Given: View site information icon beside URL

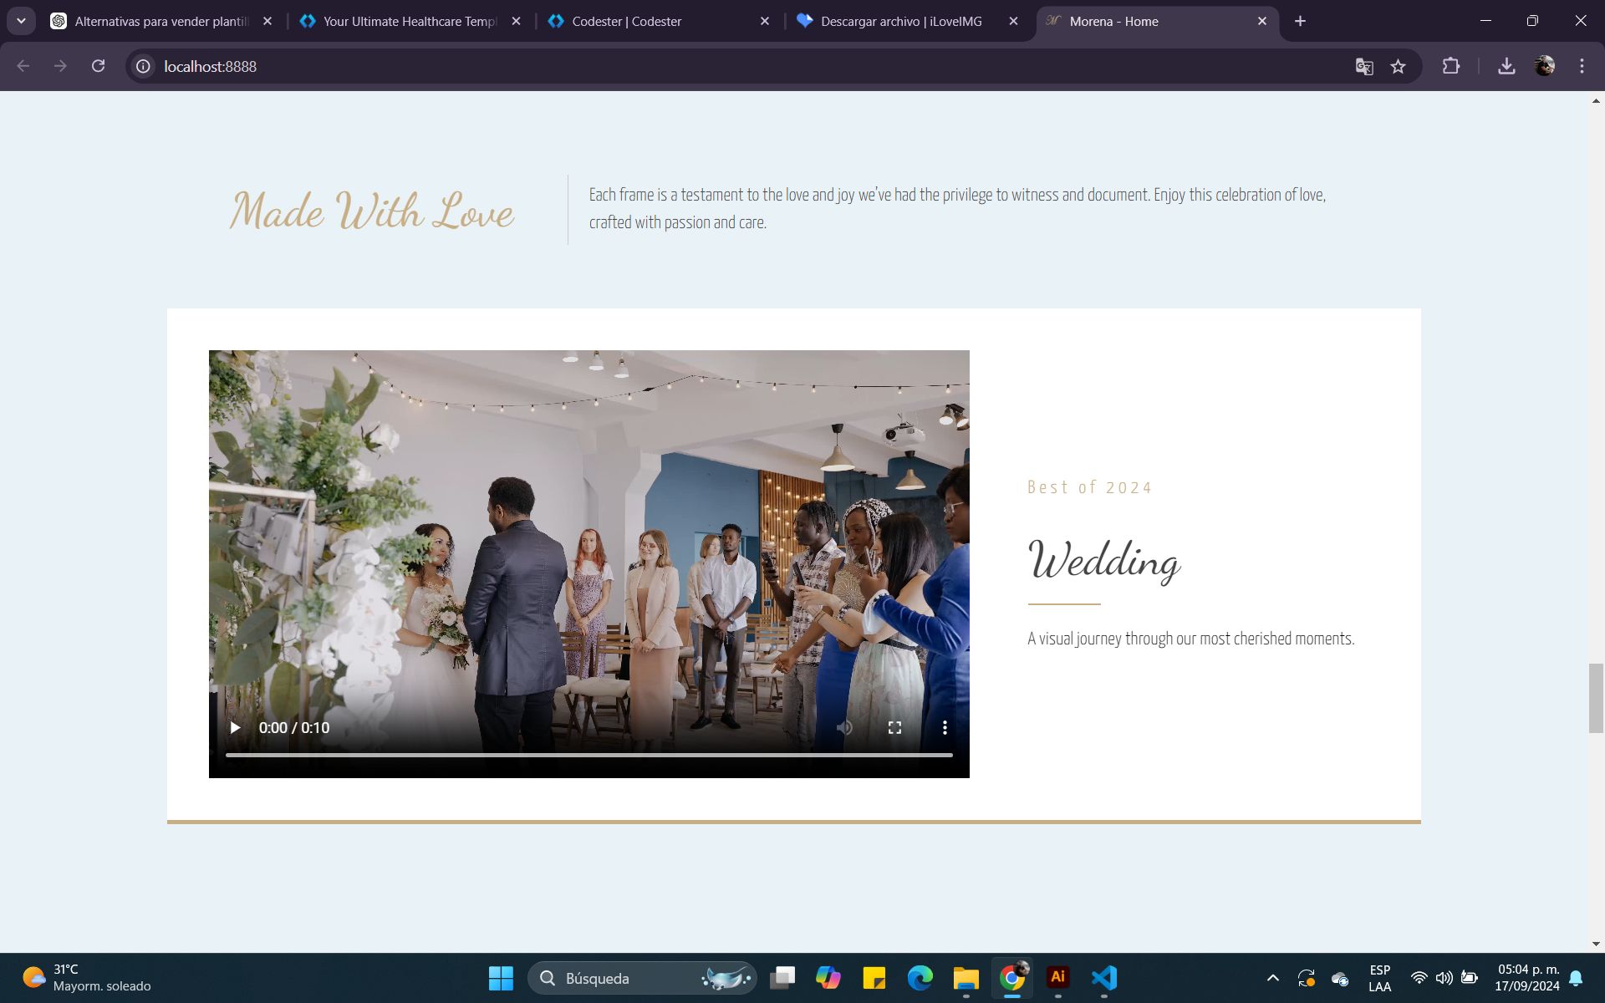Looking at the screenshot, I should click(144, 66).
